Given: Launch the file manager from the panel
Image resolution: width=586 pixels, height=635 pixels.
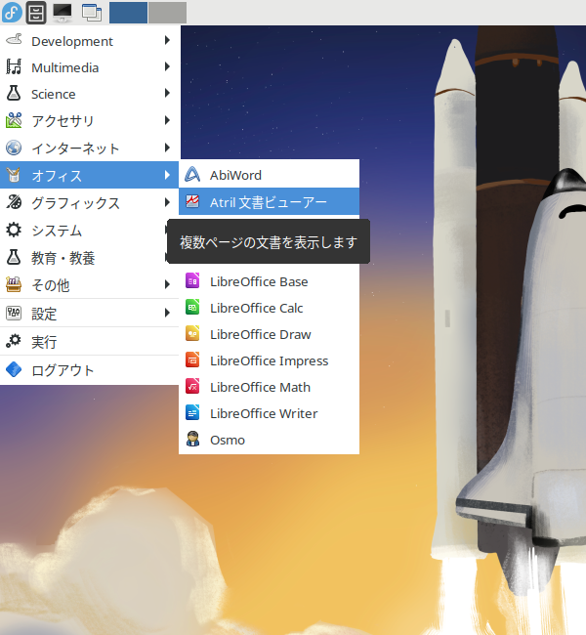Looking at the screenshot, I should coord(36,12).
